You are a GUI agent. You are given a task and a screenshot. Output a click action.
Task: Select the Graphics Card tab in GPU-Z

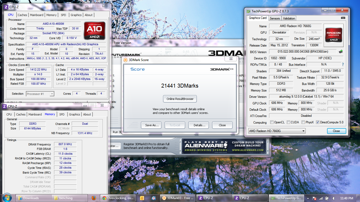[258, 18]
